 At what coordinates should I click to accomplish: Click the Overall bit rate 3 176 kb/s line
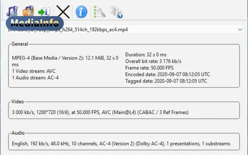point(153,61)
